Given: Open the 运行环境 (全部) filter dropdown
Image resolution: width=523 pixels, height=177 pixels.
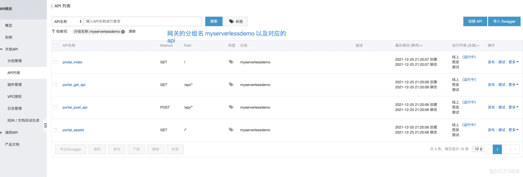Looking at the screenshot, I should [465, 46].
